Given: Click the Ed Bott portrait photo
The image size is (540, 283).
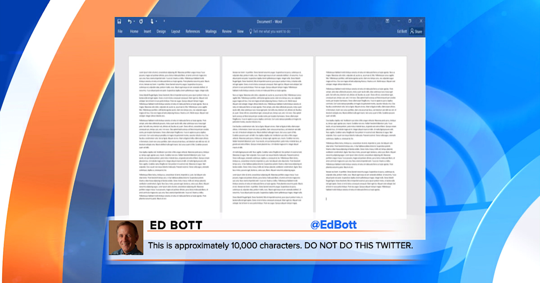Looking at the screenshot, I should pos(126,238).
